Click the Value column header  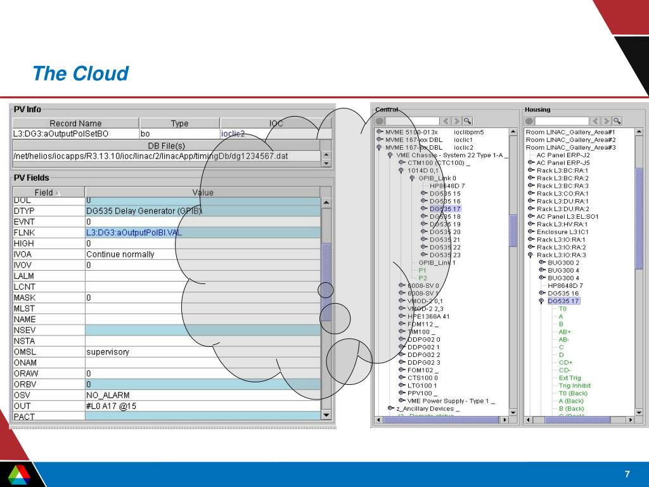202,193
